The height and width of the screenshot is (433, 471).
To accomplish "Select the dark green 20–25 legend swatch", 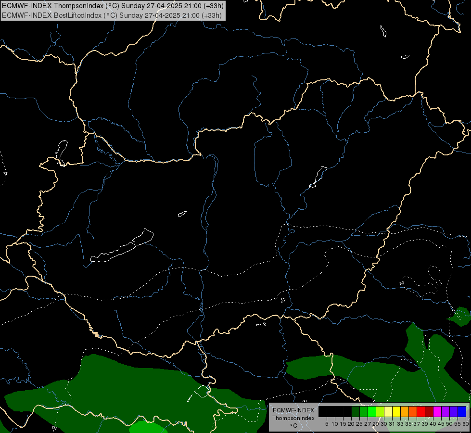I will 356,411.
